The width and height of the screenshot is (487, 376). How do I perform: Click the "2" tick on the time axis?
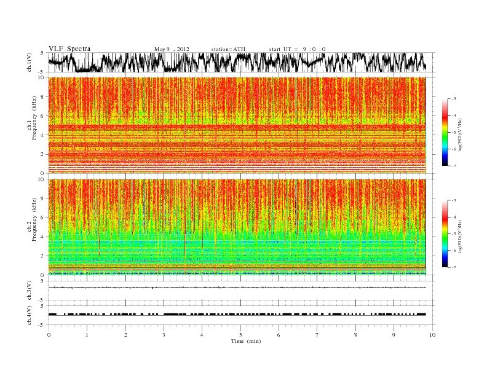pyautogui.click(x=125, y=335)
